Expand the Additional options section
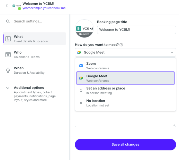Image resolution: width=179 pixels, height=160 pixels. pos(8,88)
